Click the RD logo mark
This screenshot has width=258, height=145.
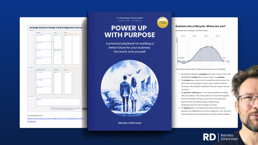(209, 137)
